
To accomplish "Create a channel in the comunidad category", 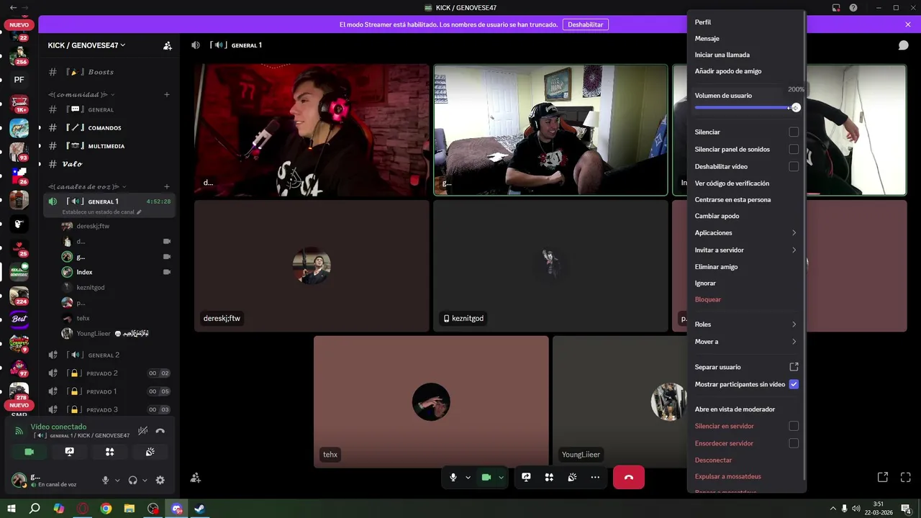I will click(x=167, y=94).
